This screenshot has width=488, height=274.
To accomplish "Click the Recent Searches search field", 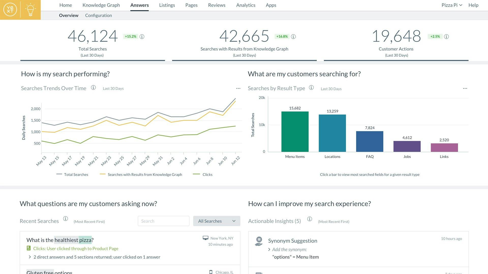I will click(163, 221).
